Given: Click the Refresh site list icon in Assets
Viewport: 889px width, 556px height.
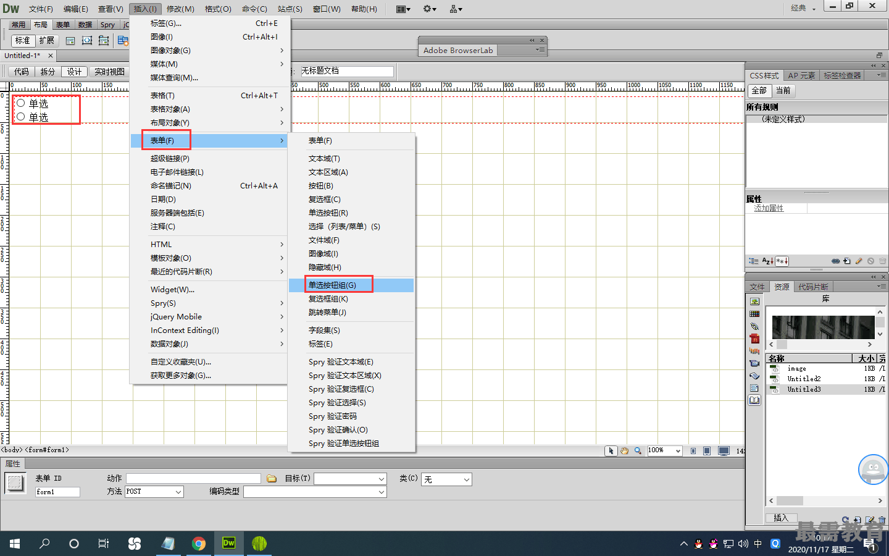Looking at the screenshot, I should point(846,520).
